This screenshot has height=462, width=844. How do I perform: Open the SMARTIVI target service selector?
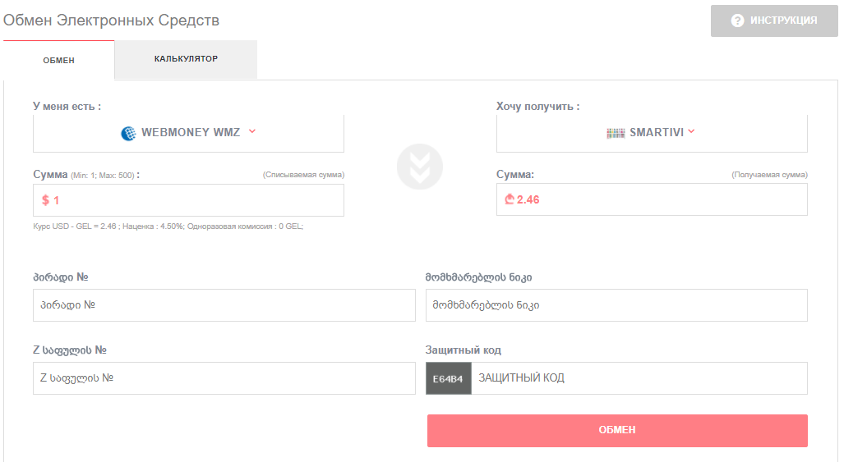pos(652,133)
